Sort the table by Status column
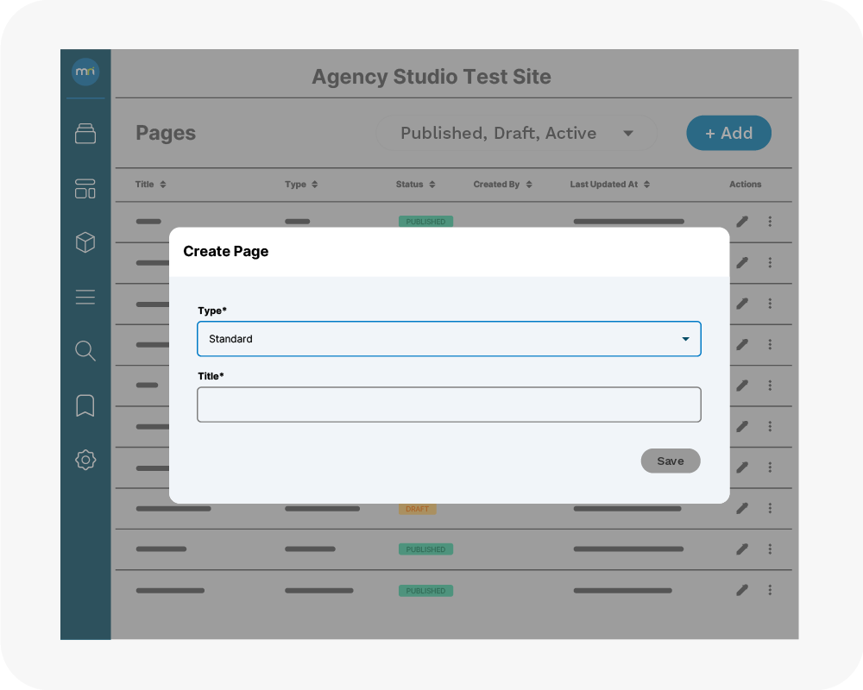Screen dimensions: 863x690 tap(415, 185)
